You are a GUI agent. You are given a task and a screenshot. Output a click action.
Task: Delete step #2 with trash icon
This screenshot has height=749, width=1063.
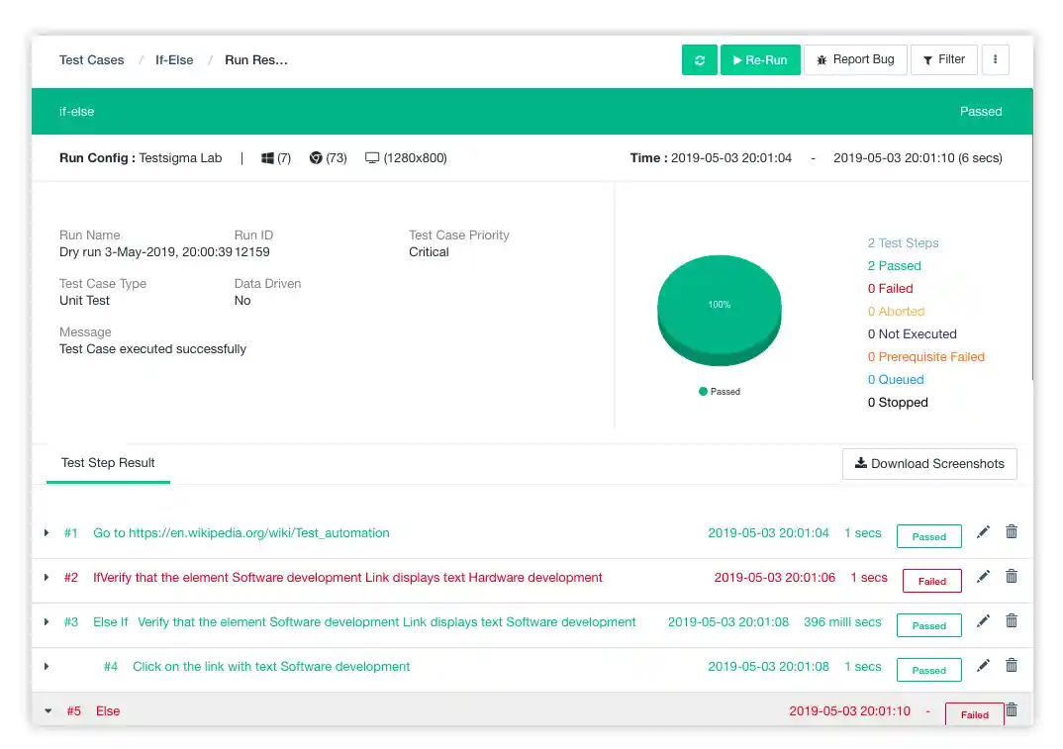point(1012,577)
